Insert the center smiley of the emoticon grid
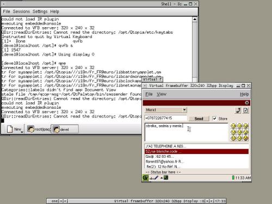Screen dimensions: 272x204 pyautogui.click(x=239, y=132)
